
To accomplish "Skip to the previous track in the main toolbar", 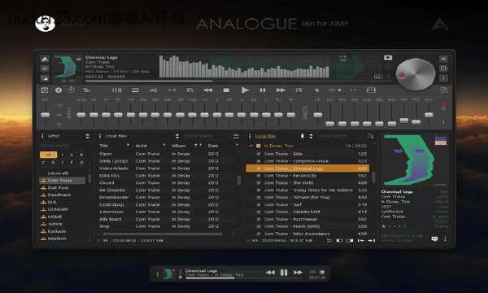I will 207,90.
